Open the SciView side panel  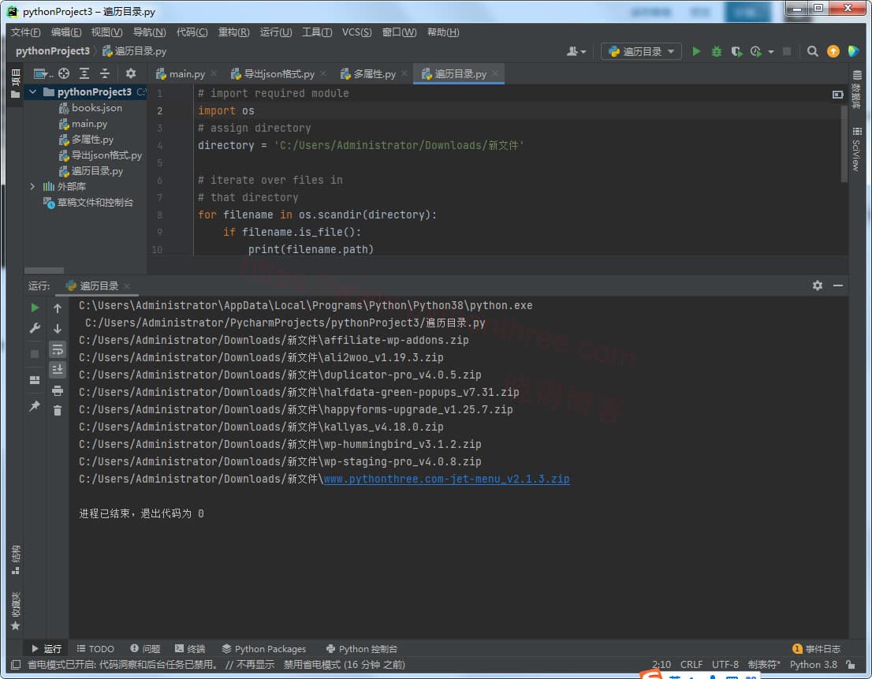click(x=856, y=149)
